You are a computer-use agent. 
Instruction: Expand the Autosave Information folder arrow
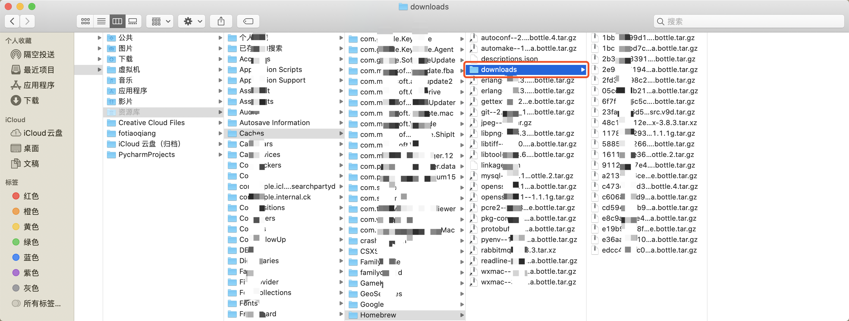click(341, 123)
